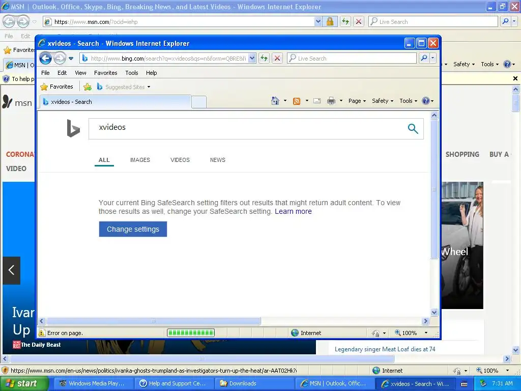Close the MSN information bar
Viewport: 521px width, 391px height.
click(515, 78)
